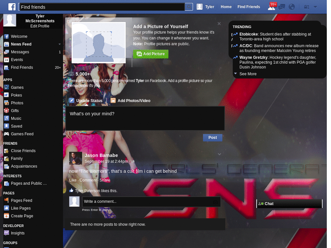The width and height of the screenshot is (331, 248).
Task: Click the Acquaintances list icon
Action: (x=6, y=166)
